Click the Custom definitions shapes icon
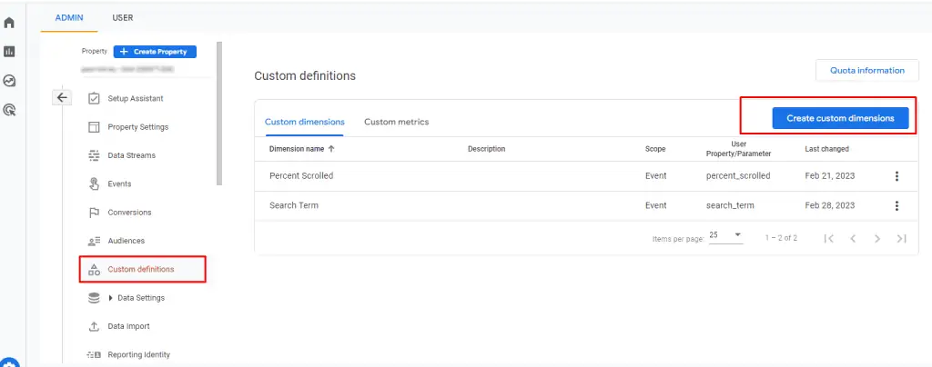This screenshot has height=367, width=932. (x=94, y=269)
